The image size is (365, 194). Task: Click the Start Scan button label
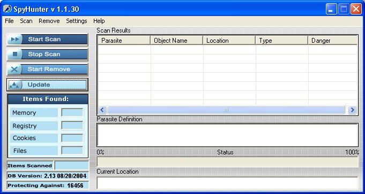pos(44,39)
